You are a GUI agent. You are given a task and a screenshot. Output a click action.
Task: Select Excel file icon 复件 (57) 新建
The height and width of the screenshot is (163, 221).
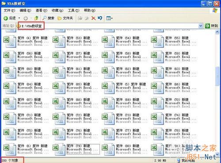click(x=59, y=57)
